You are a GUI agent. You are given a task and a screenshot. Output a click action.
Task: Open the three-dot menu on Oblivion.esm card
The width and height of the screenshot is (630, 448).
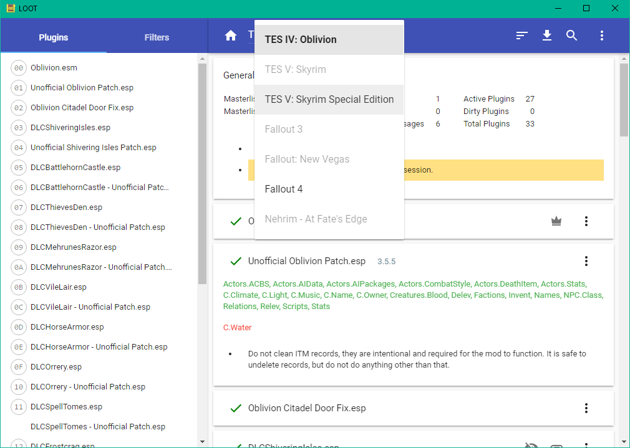point(586,221)
